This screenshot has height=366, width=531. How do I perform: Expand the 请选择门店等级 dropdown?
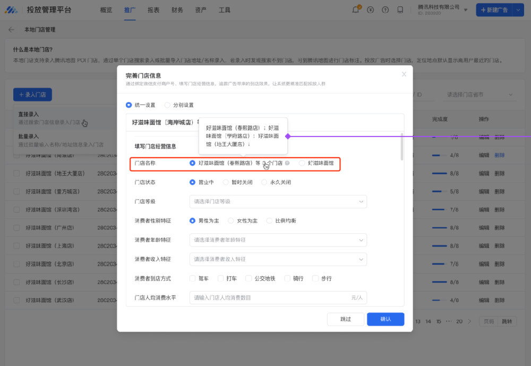click(278, 202)
